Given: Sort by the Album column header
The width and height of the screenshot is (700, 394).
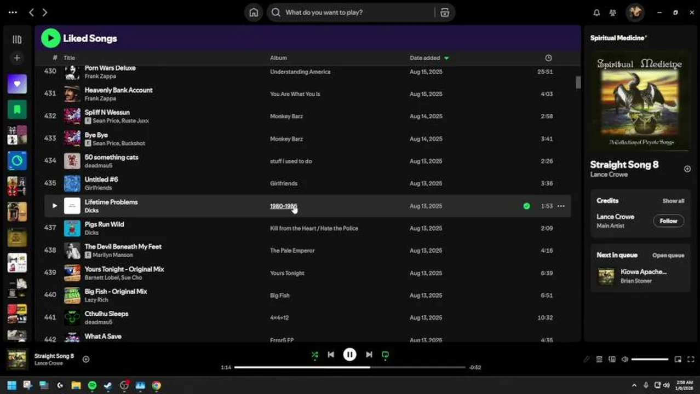Looking at the screenshot, I should 278,58.
